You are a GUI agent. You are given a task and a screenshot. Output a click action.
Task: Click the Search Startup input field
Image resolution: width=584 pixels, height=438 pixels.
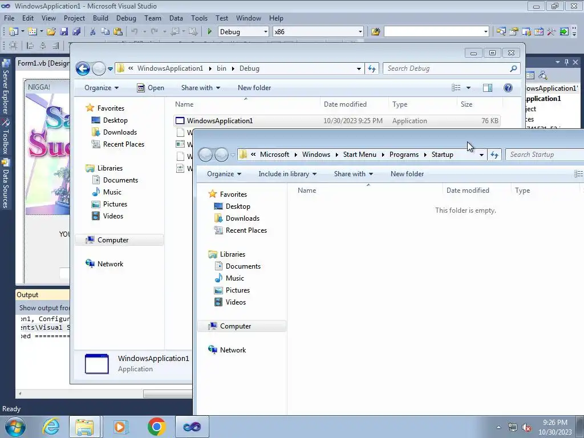pyautogui.click(x=545, y=155)
